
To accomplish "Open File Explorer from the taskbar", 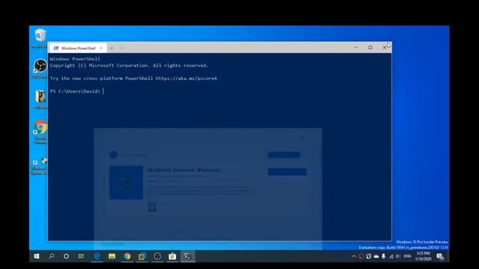I will pyautogui.click(x=112, y=256).
